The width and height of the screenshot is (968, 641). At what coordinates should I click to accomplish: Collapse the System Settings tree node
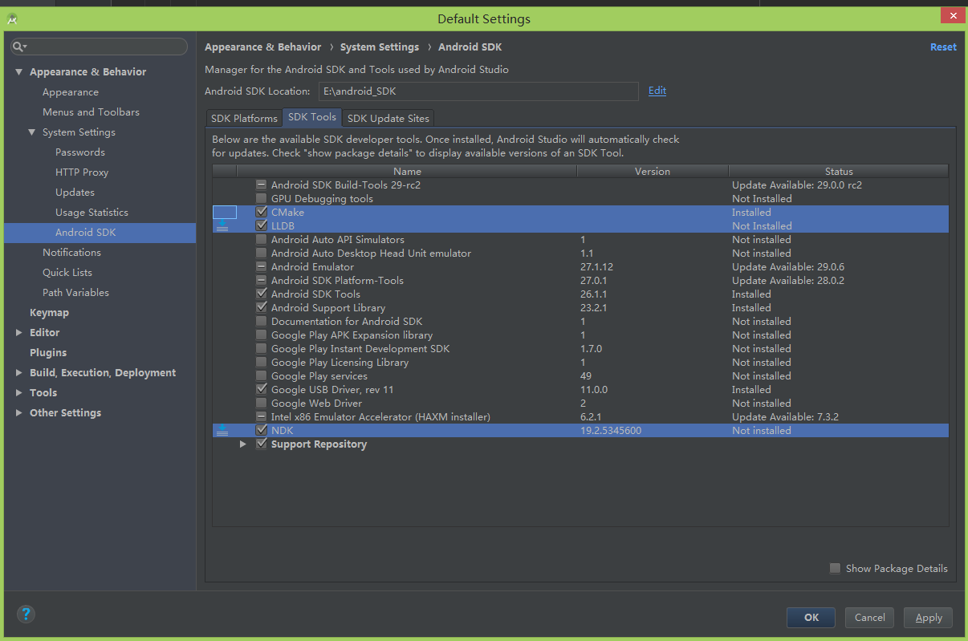coord(32,132)
